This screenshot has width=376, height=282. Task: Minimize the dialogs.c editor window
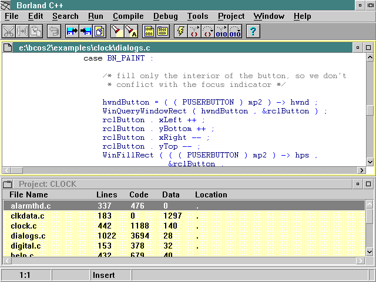(x=358, y=48)
